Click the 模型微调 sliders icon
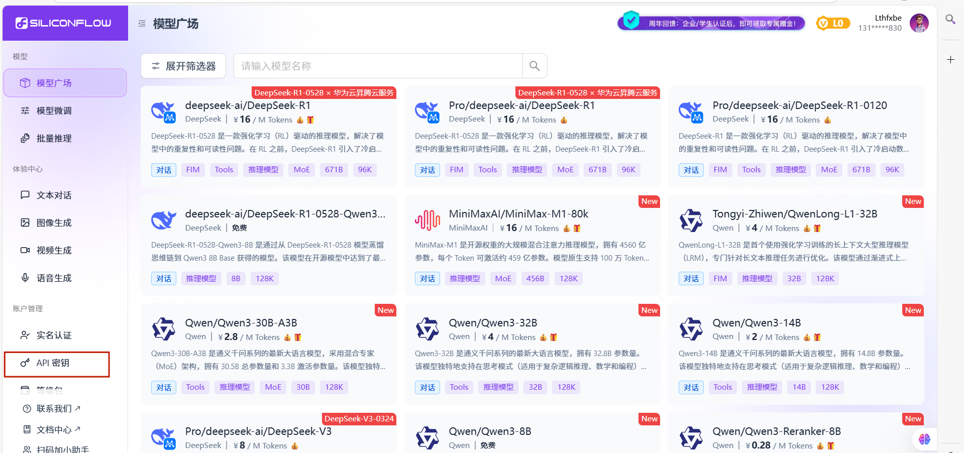Image resolution: width=964 pixels, height=453 pixels. [x=25, y=110]
